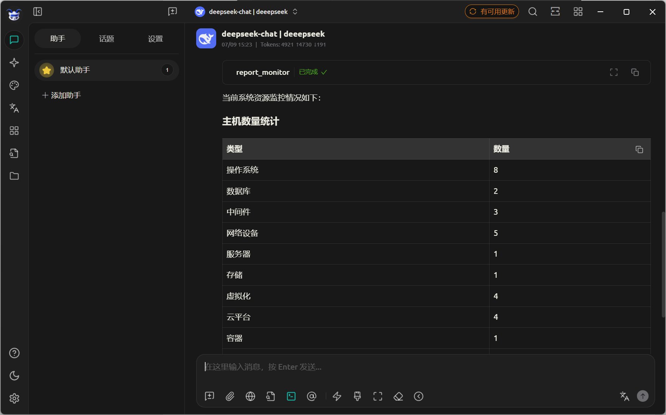
Task: Toggle web search globe icon
Action: coord(250,396)
